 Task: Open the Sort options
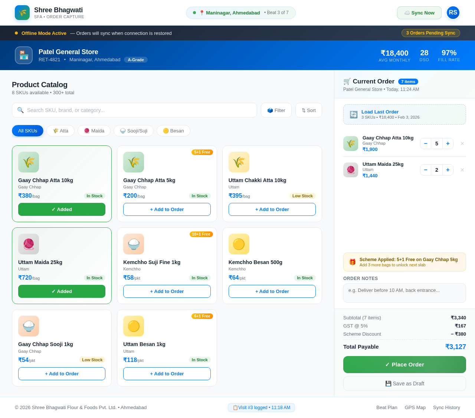tap(308, 110)
